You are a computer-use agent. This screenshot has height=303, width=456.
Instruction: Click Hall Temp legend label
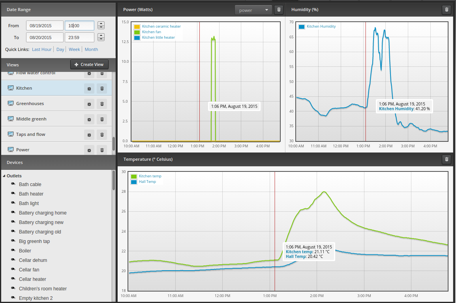click(x=147, y=182)
